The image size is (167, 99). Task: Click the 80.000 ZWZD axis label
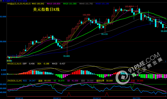pos(3,84)
